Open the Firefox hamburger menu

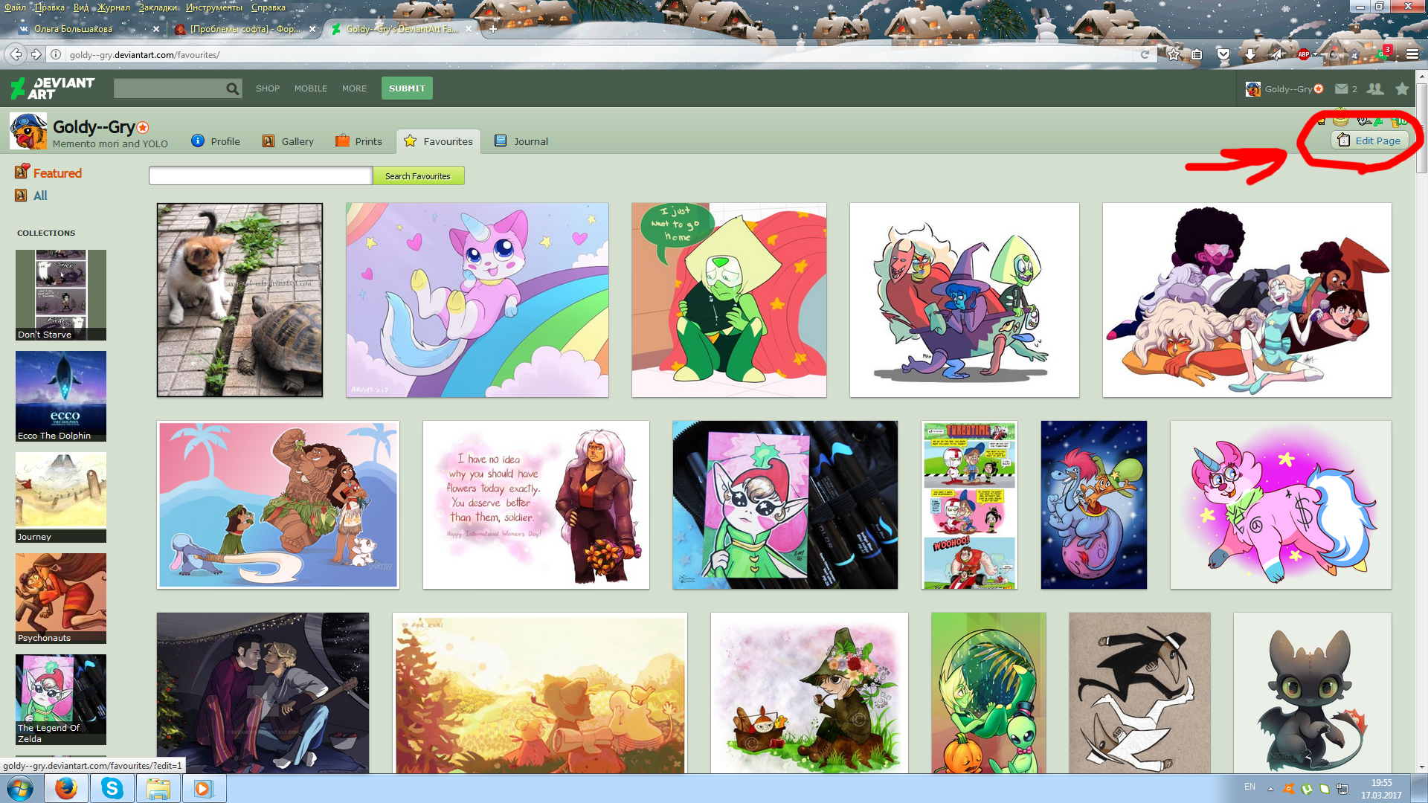click(x=1412, y=54)
